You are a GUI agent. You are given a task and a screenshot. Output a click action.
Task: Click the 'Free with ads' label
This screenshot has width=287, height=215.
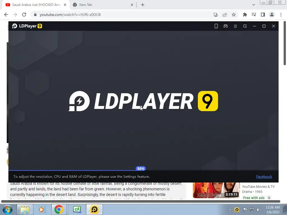(254, 198)
